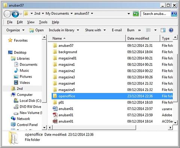This screenshot has height=148, width=180.
Task: Select the background folder row
Action: 112,52
